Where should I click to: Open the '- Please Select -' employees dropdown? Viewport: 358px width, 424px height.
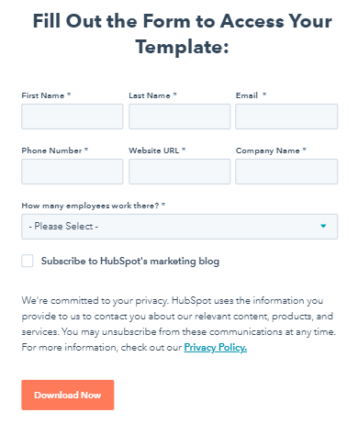pyautogui.click(x=180, y=227)
